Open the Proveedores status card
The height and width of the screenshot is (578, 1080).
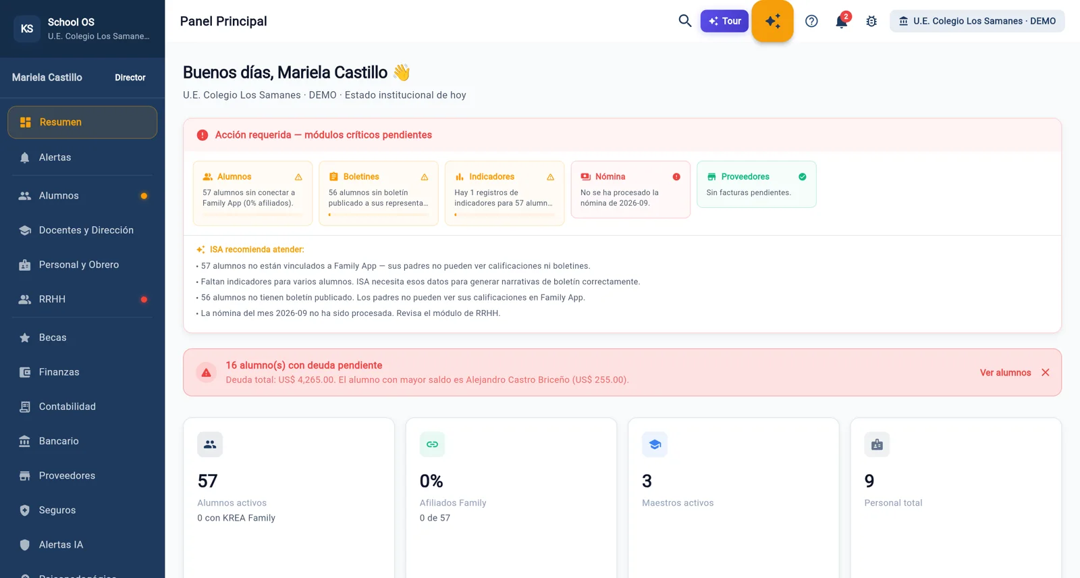(x=757, y=184)
